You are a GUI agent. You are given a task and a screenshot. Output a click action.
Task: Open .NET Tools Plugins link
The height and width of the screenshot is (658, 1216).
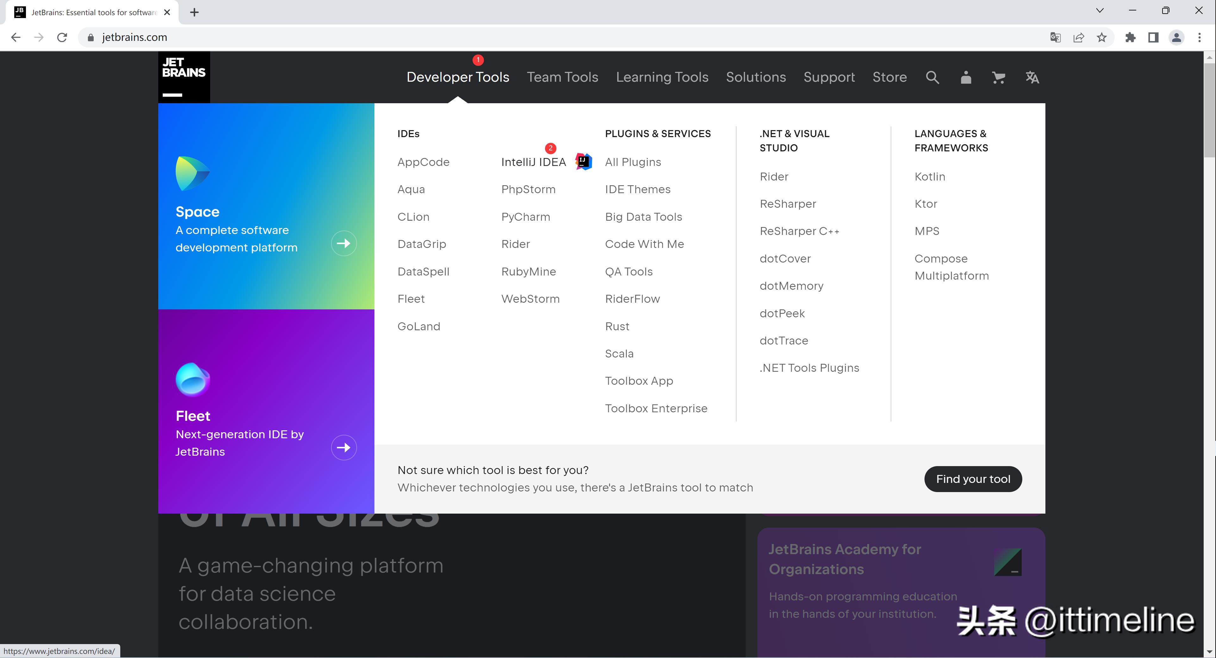809,368
